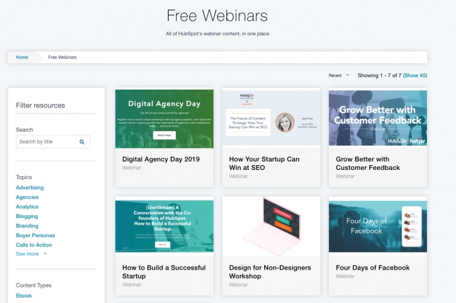The width and height of the screenshot is (456, 303).
Task: Click Watch Now on Digital Agency Day
Action: (164, 135)
